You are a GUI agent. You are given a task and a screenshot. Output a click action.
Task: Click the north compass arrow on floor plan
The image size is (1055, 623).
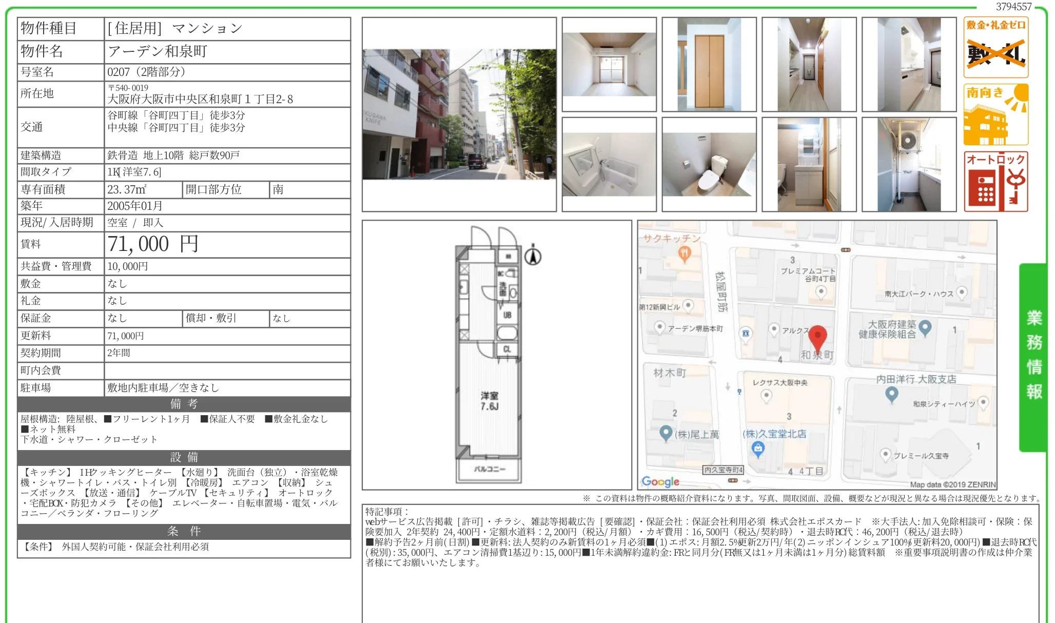[533, 255]
